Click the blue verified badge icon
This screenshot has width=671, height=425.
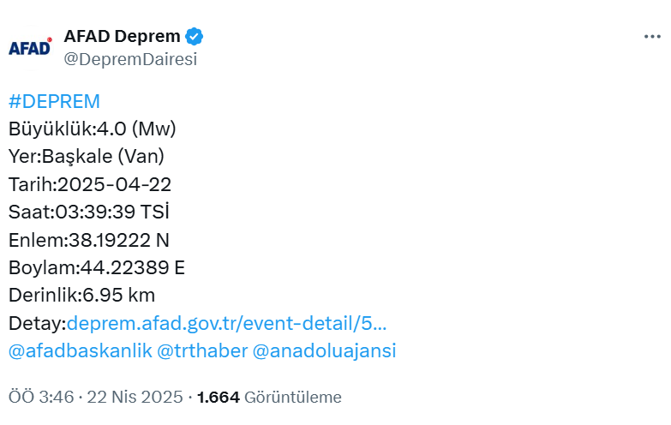pos(195,36)
